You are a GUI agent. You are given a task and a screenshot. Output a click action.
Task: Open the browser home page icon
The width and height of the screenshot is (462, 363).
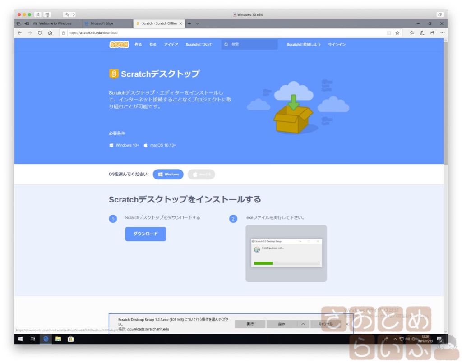pos(50,32)
